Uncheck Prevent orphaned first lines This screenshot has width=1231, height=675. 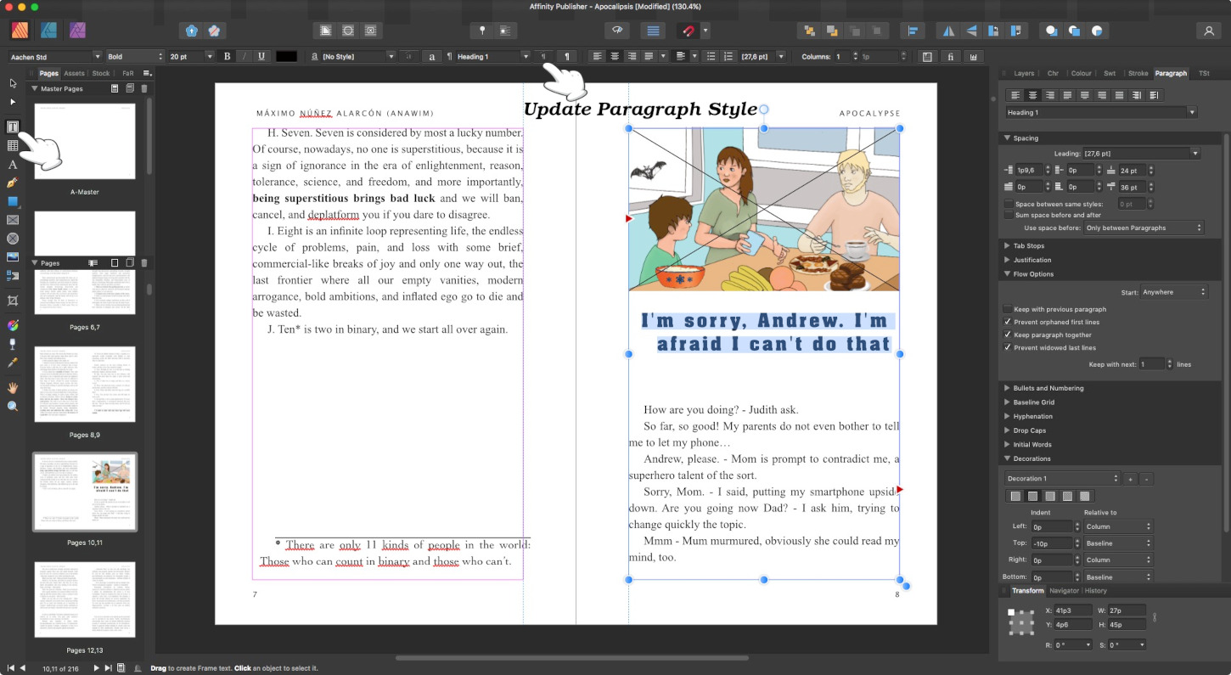pos(1008,322)
